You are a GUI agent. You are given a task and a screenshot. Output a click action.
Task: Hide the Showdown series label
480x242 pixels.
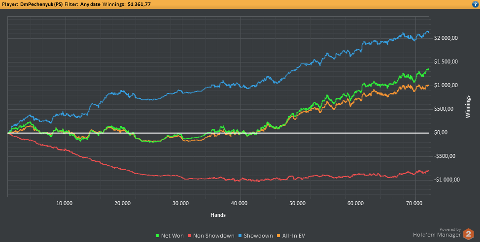(258, 236)
